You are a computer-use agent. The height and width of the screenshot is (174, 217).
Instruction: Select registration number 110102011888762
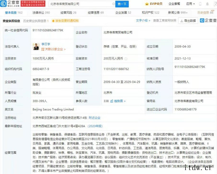click(116, 69)
